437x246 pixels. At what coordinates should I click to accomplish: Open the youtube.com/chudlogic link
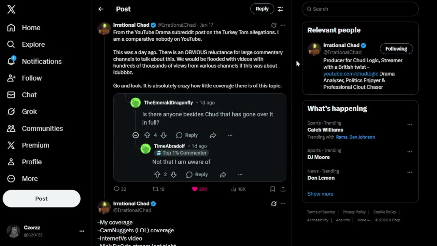(351, 74)
